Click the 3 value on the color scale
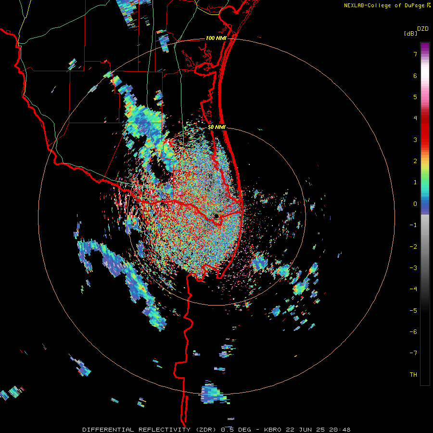This screenshot has width=433, height=433. [x=415, y=140]
